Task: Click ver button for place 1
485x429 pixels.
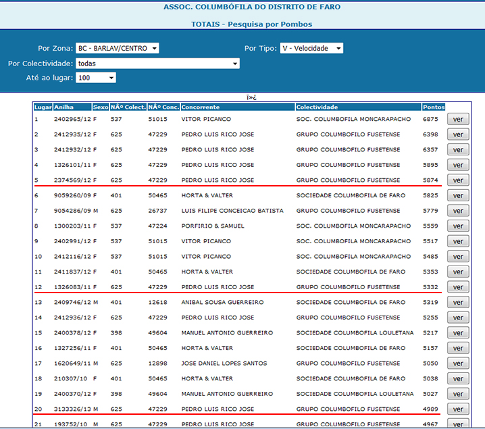Action: [457, 120]
